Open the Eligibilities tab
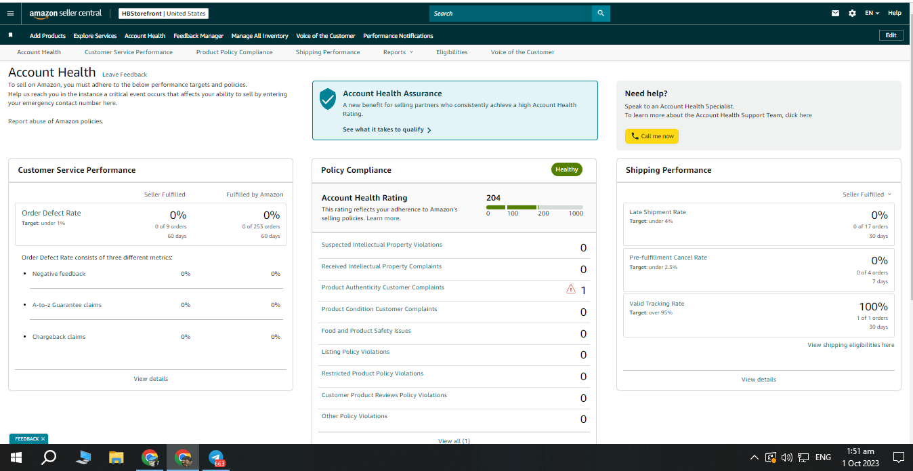The width and height of the screenshot is (913, 471). pos(452,52)
